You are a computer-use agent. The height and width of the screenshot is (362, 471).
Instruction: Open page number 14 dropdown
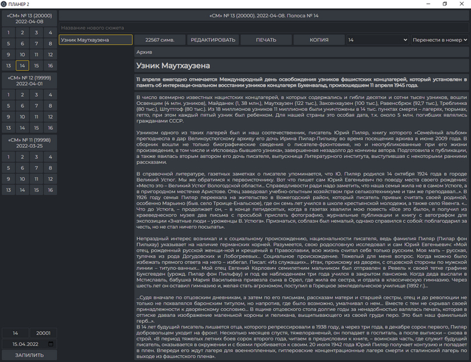(x=377, y=40)
